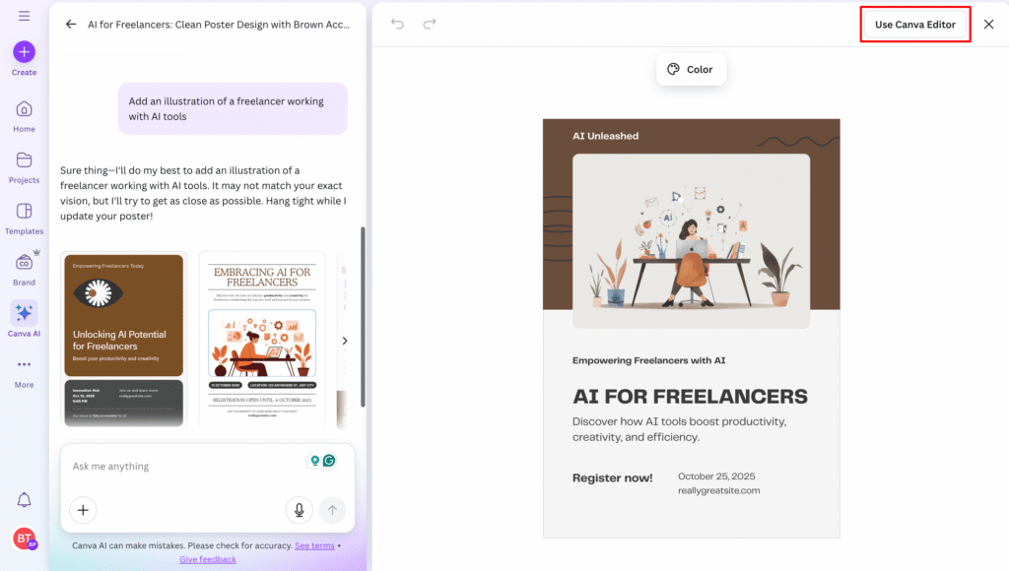
Task: Open the Color palette option
Action: 691,70
